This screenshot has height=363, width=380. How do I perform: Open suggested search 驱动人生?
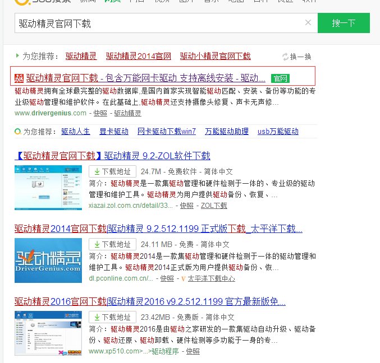point(76,132)
